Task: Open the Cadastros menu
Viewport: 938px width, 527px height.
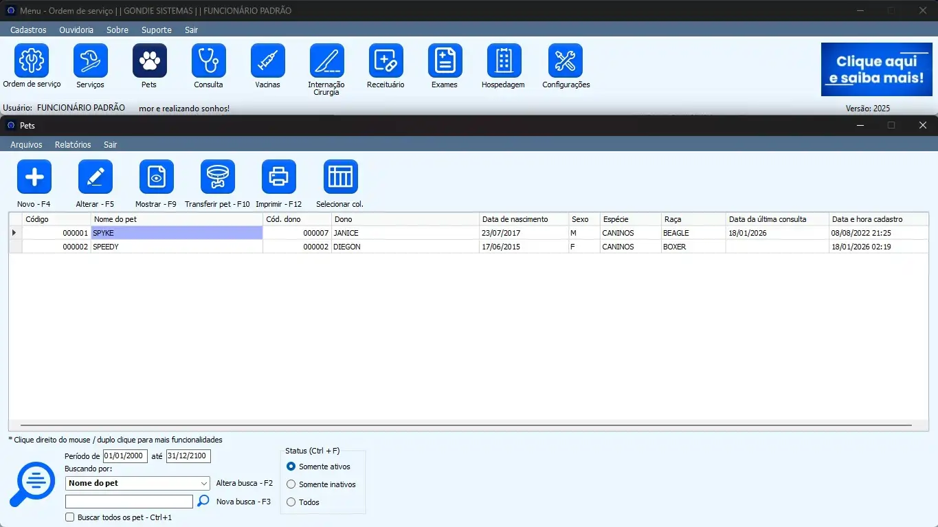Action: (x=28, y=30)
